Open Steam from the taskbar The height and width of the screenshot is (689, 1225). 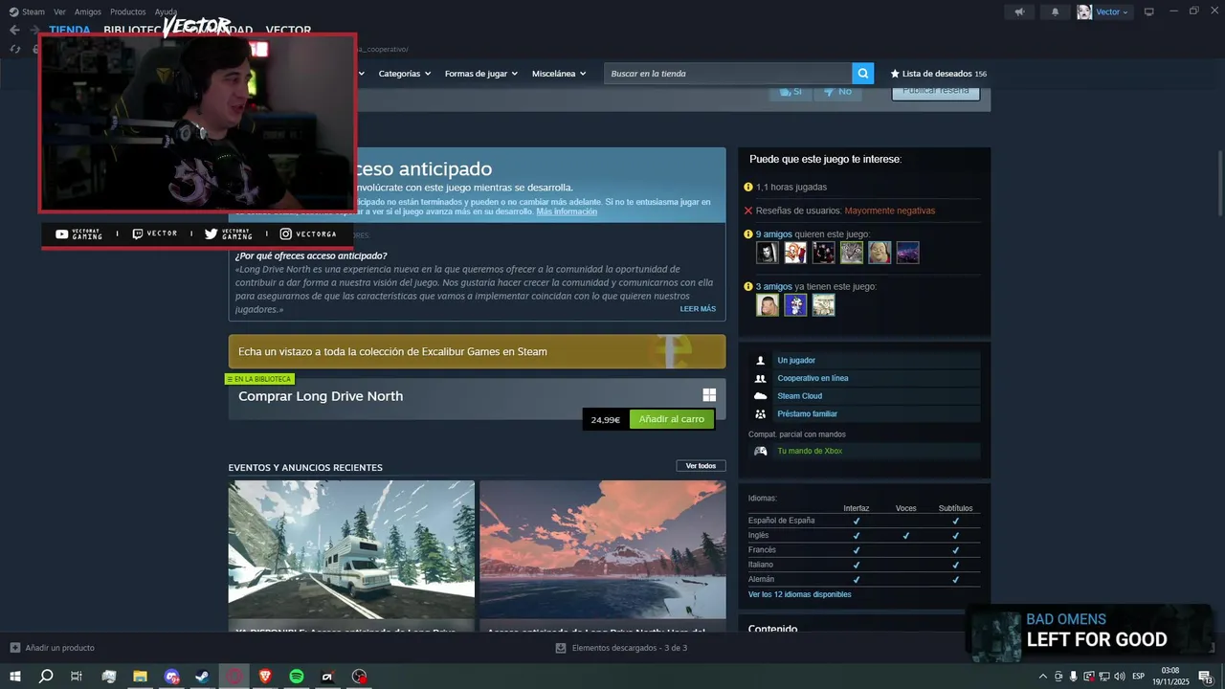click(x=203, y=677)
